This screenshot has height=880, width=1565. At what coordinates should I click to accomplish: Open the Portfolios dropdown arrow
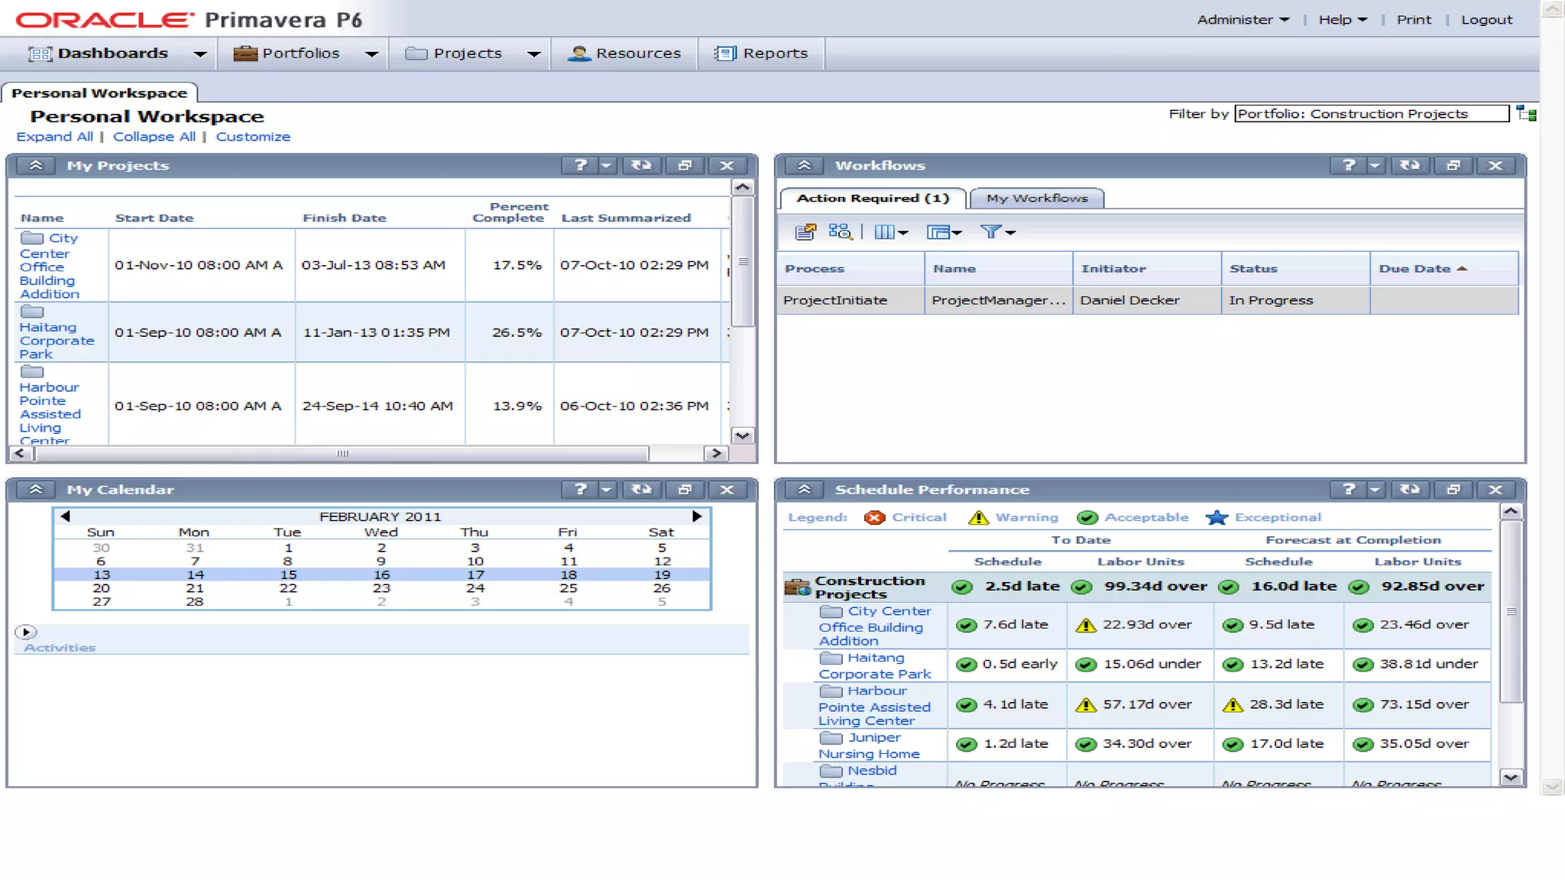(372, 53)
